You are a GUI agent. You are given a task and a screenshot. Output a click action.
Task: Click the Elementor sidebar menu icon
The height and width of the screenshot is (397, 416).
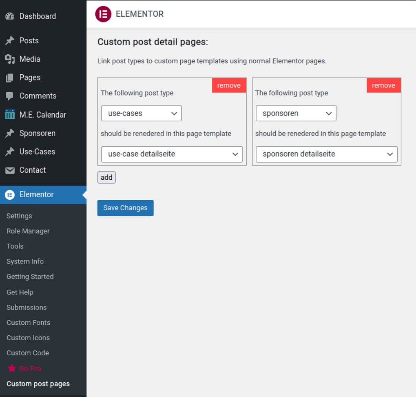[x=10, y=195]
